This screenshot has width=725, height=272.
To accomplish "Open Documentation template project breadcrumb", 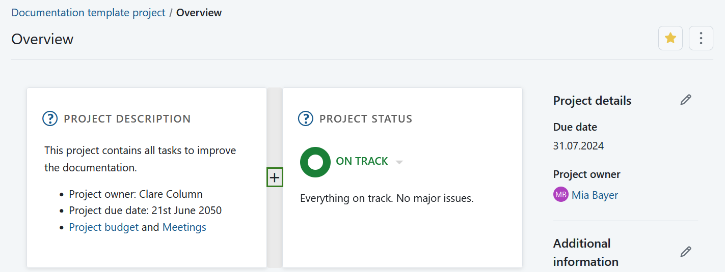I will point(88,13).
